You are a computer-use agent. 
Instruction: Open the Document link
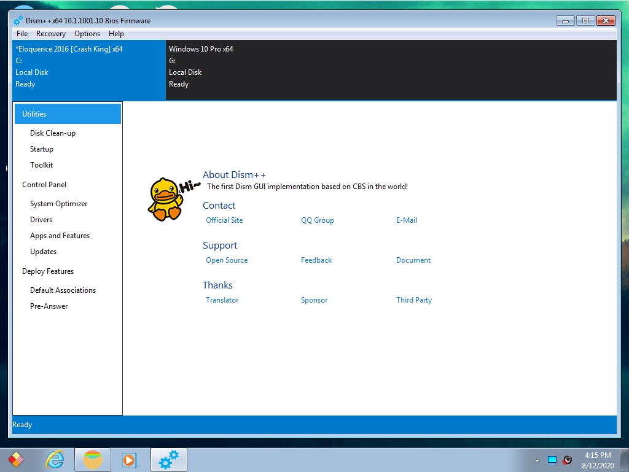[413, 260]
